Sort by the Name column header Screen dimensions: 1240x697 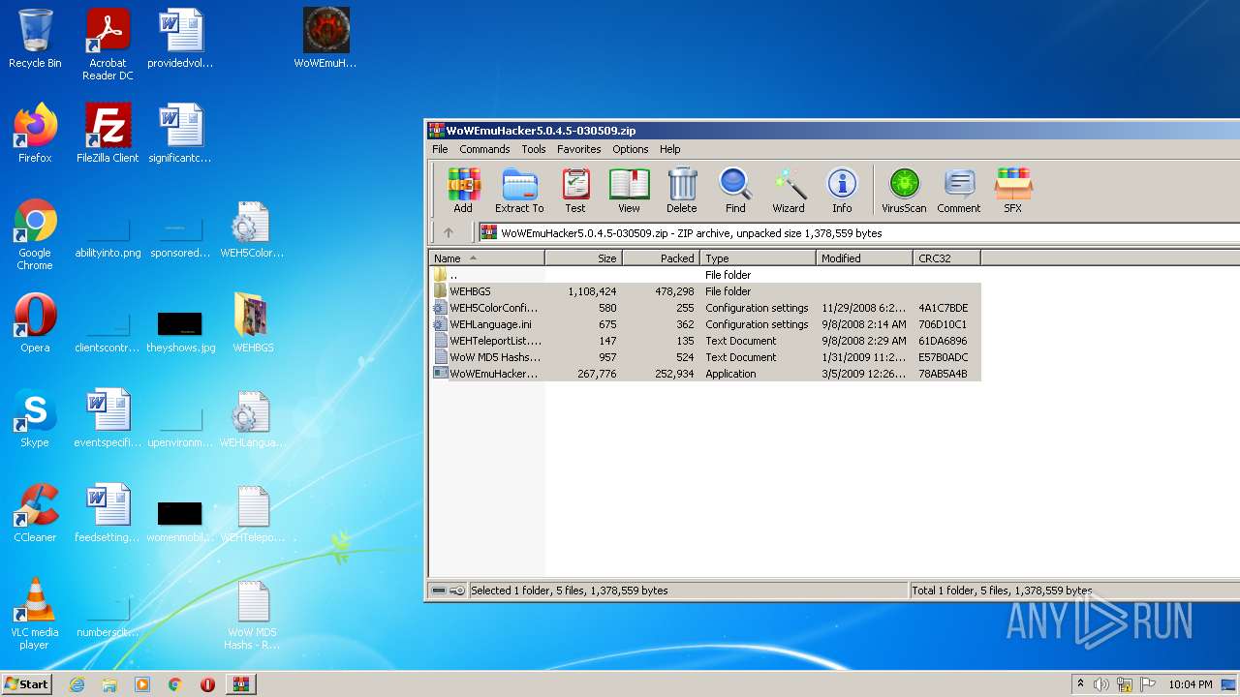click(x=486, y=258)
